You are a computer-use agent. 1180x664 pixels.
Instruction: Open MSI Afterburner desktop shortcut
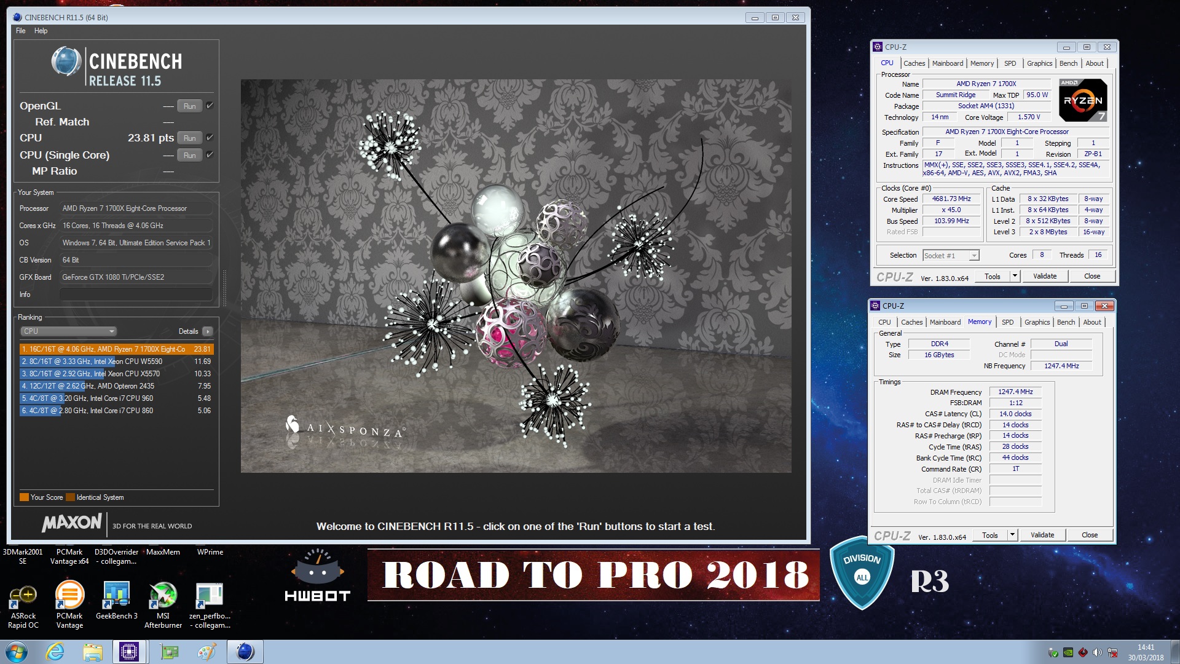[163, 606]
